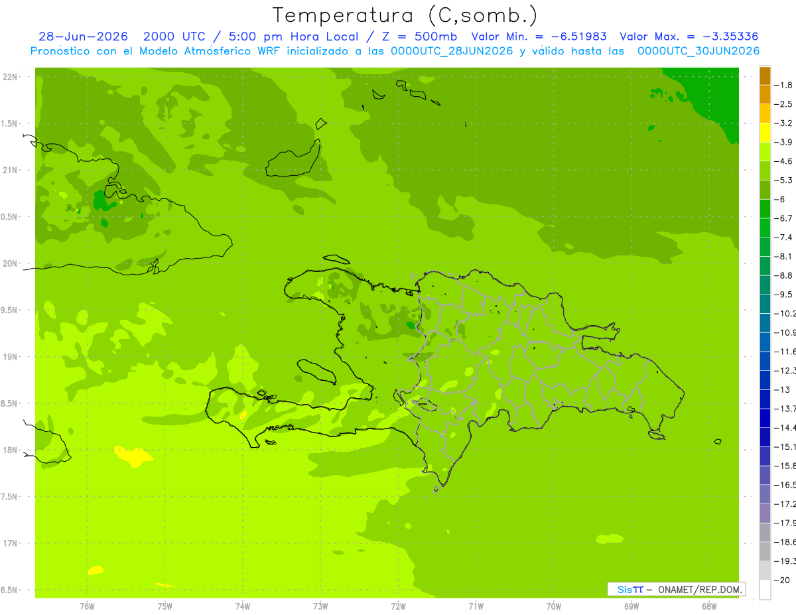Image resolution: width=796 pixels, height=615 pixels.
Task: Select the lime swatch between -3.9 and -4.6
Action: (x=765, y=152)
